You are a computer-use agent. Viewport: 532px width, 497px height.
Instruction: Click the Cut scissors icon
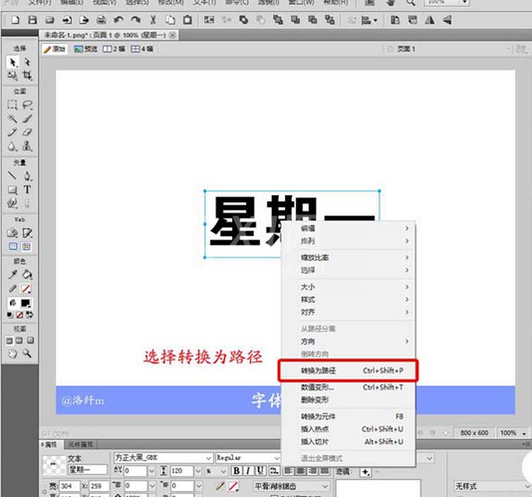(153, 20)
